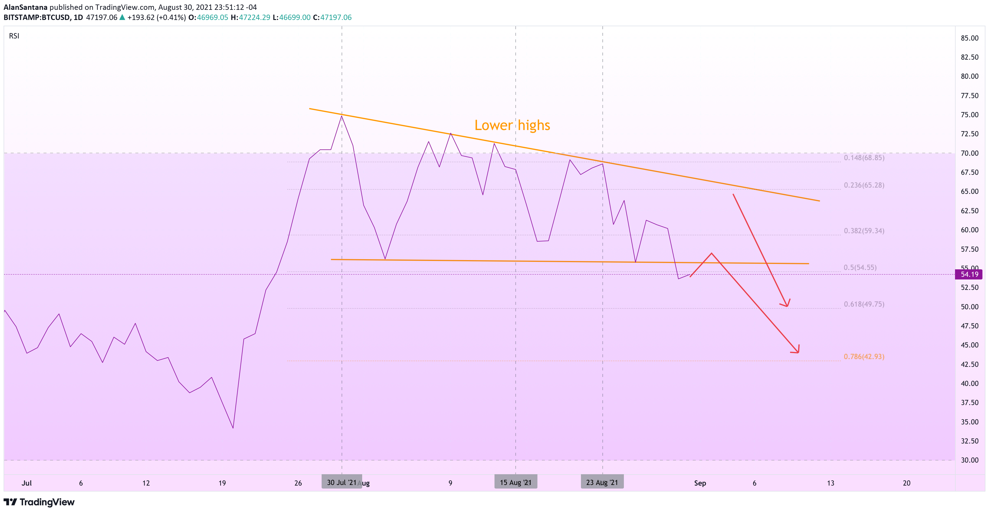Image resolution: width=989 pixels, height=513 pixels.
Task: Click the 19 label on time axis
Action: point(222,483)
